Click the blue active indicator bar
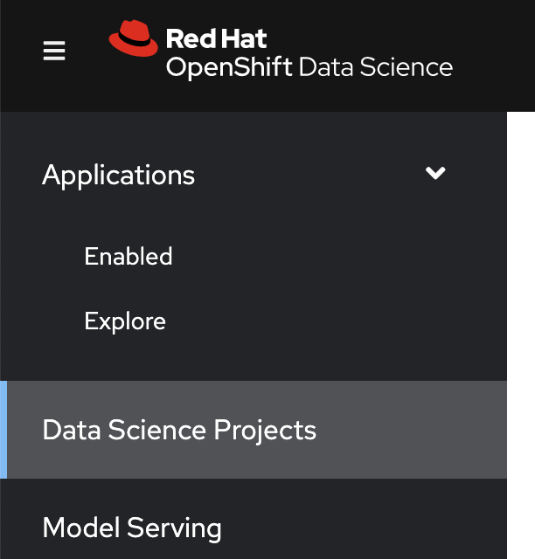Image resolution: width=535 pixels, height=559 pixels. point(3,430)
